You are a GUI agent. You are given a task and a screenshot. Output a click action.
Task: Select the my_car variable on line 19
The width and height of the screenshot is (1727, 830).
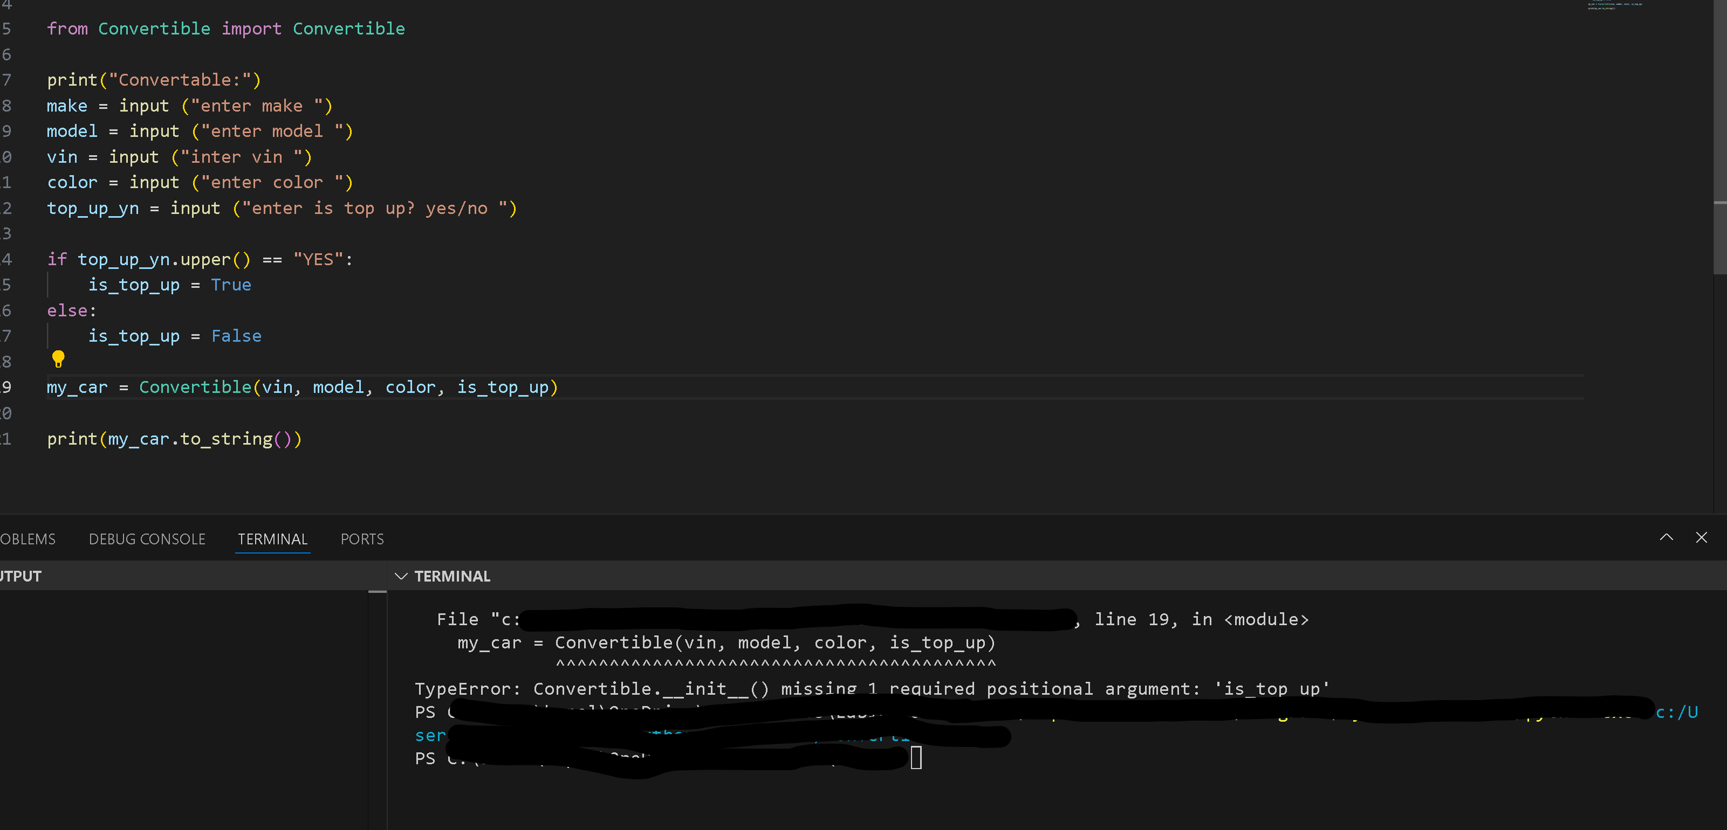(77, 387)
